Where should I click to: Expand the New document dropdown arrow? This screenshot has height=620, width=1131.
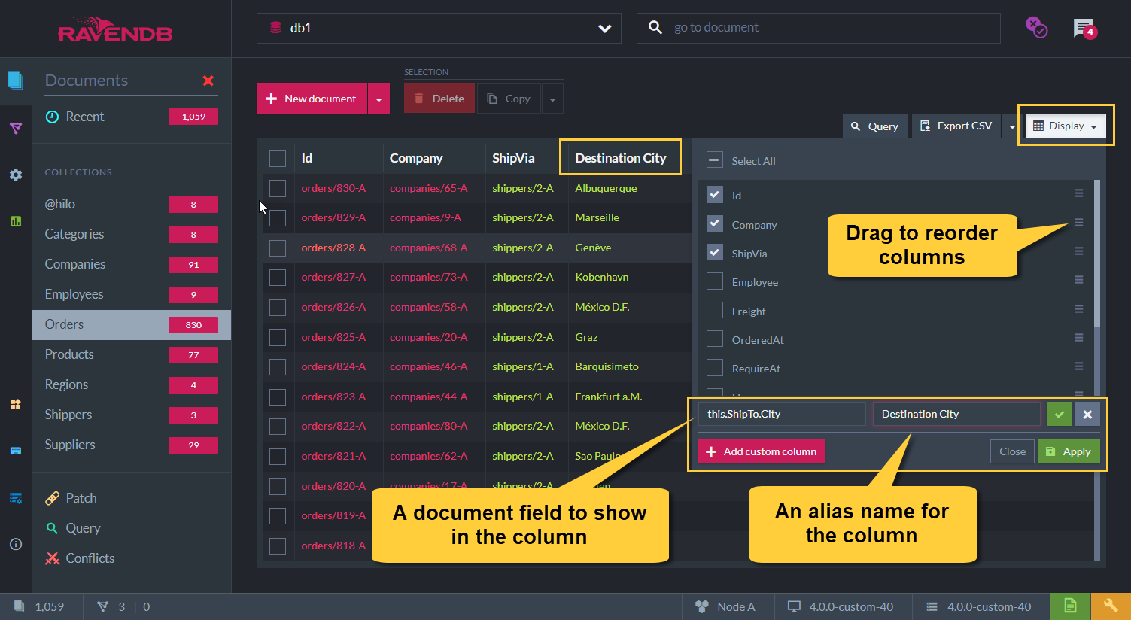379,99
